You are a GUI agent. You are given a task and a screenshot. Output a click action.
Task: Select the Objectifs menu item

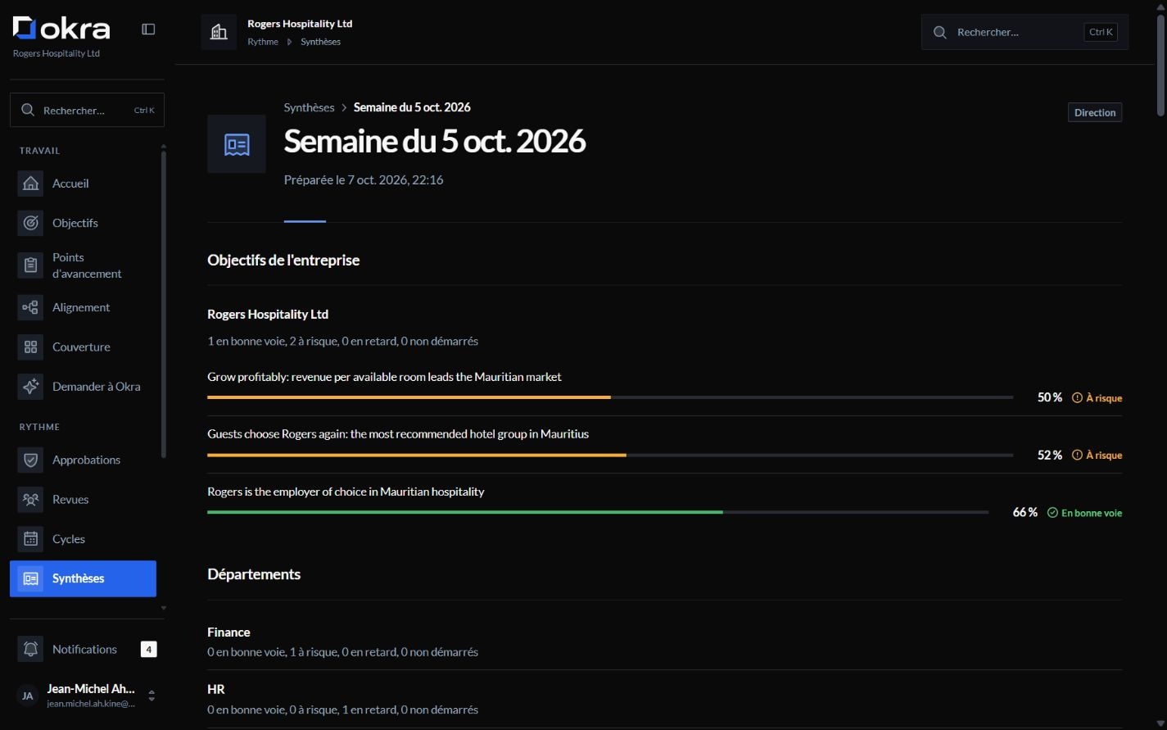pyautogui.click(x=83, y=223)
